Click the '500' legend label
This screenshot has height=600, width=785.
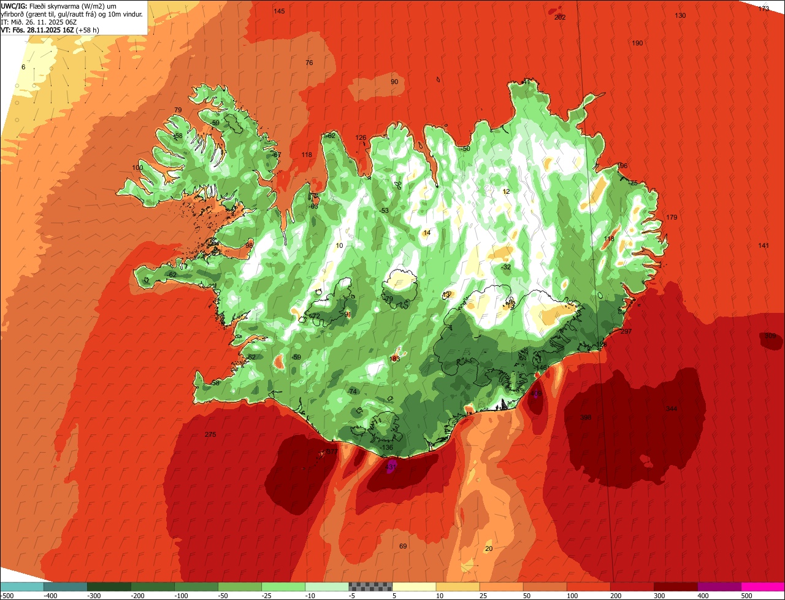[746, 595]
